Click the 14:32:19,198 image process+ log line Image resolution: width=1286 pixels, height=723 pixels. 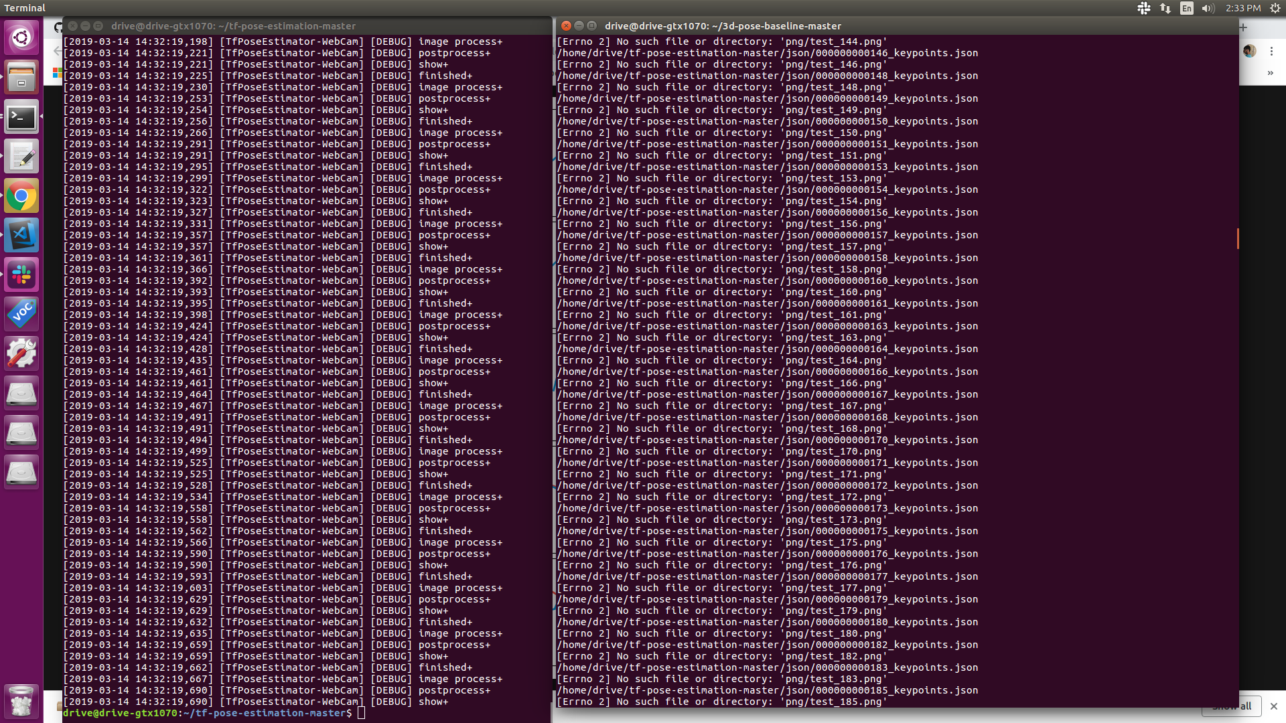click(x=283, y=42)
